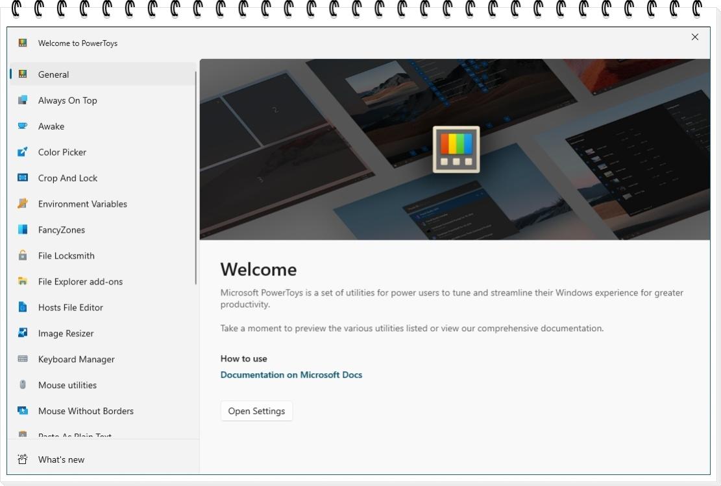Screen dimensions: 721x486
Task: Open the Color Picker utility icon
Action: 23,152
